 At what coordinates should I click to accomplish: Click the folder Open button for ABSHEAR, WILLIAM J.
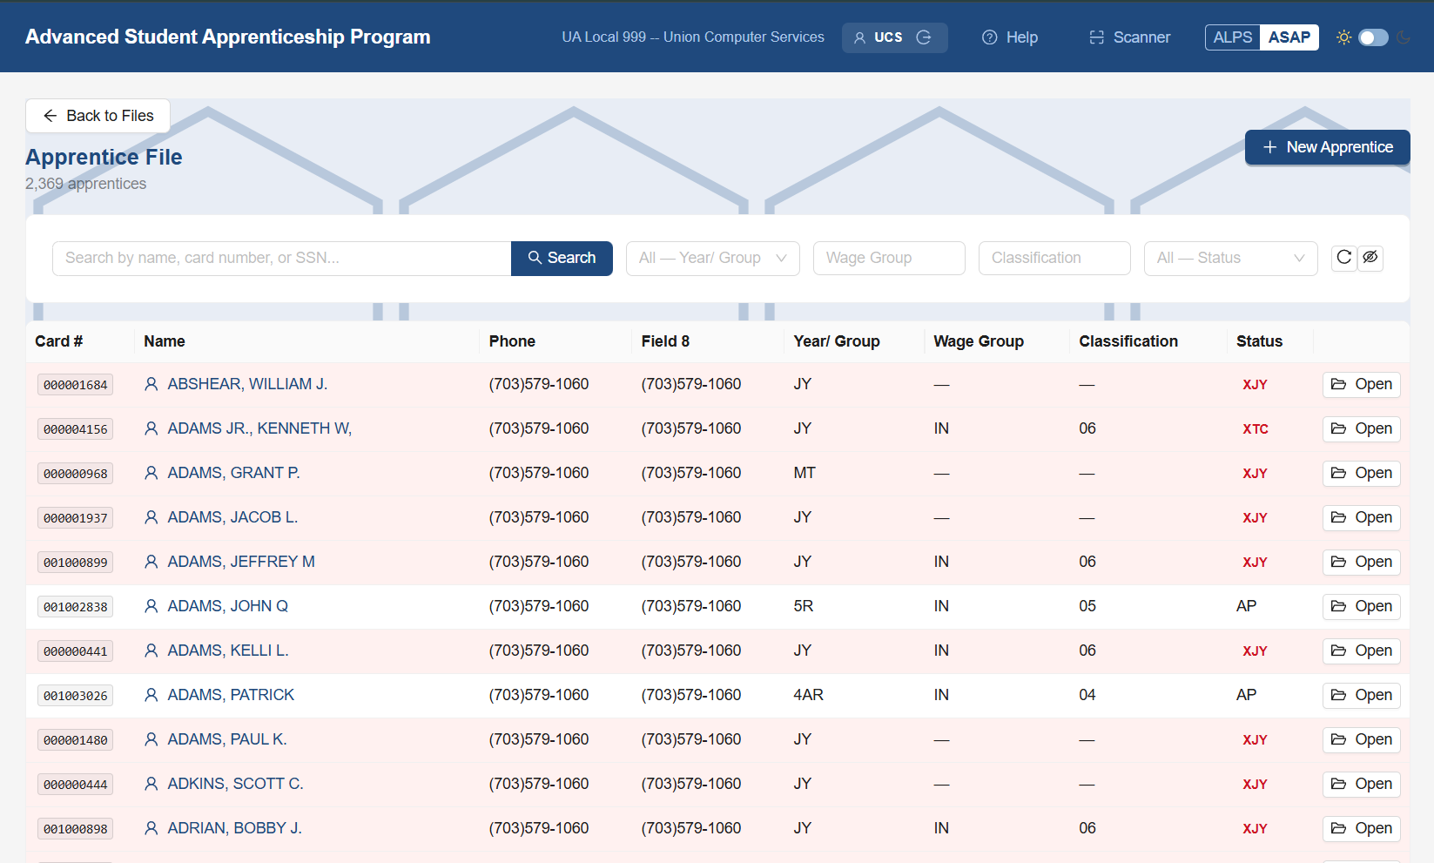[1362, 384]
